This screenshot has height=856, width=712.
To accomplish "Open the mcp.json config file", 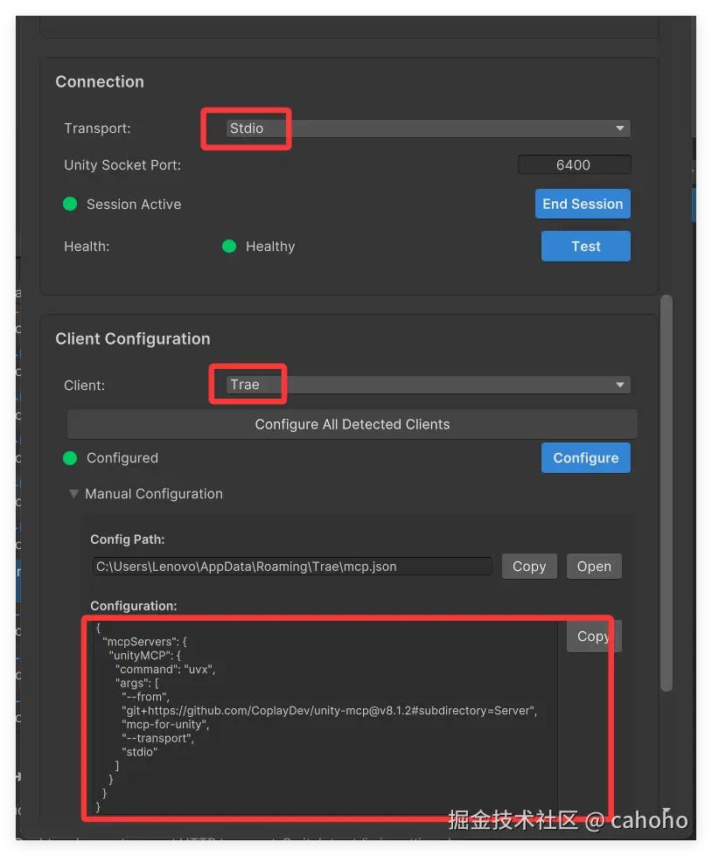I will 594,567.
